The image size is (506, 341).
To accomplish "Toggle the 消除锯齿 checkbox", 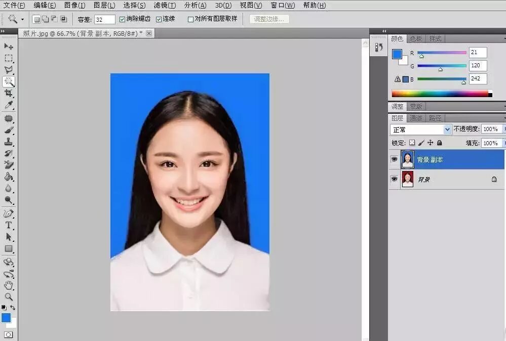I will (122, 19).
